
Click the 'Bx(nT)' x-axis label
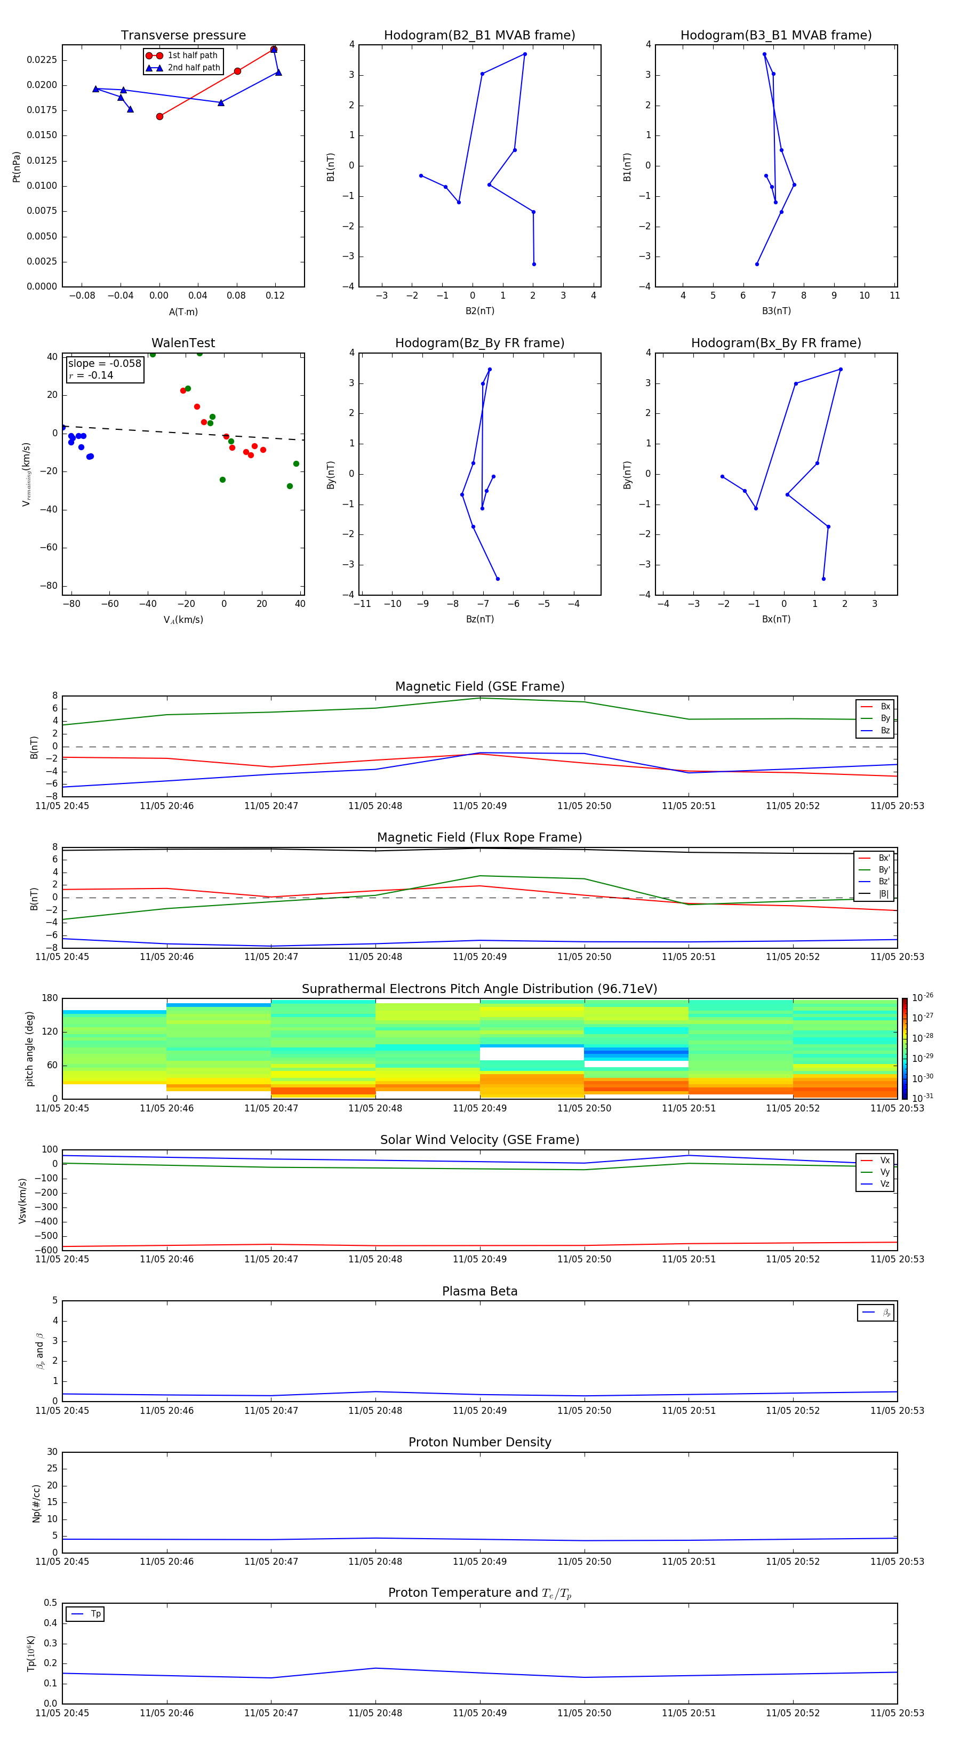[776, 619]
